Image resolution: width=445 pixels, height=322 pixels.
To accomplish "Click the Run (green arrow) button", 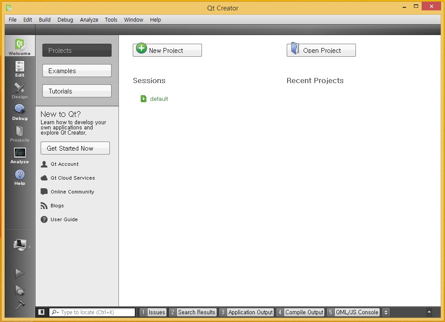I will (x=19, y=273).
